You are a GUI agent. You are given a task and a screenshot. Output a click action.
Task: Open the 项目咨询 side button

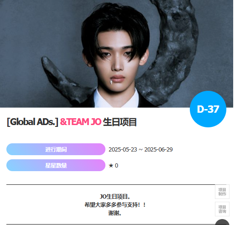(222, 209)
